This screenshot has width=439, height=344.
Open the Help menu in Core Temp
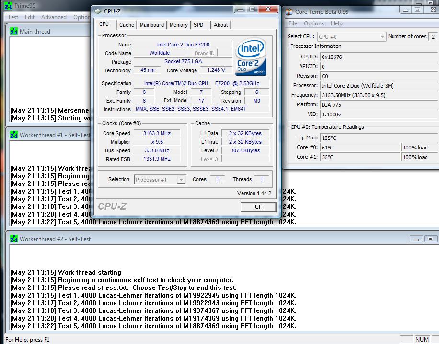(x=336, y=23)
